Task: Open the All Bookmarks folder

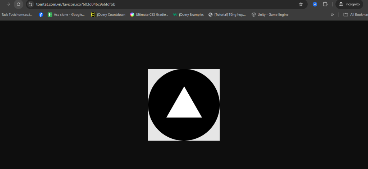Action: point(355,15)
